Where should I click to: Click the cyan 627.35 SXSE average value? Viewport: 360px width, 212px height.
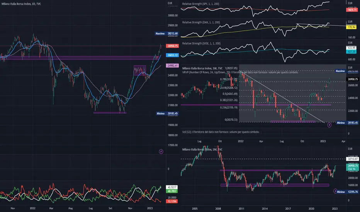(352, 52)
